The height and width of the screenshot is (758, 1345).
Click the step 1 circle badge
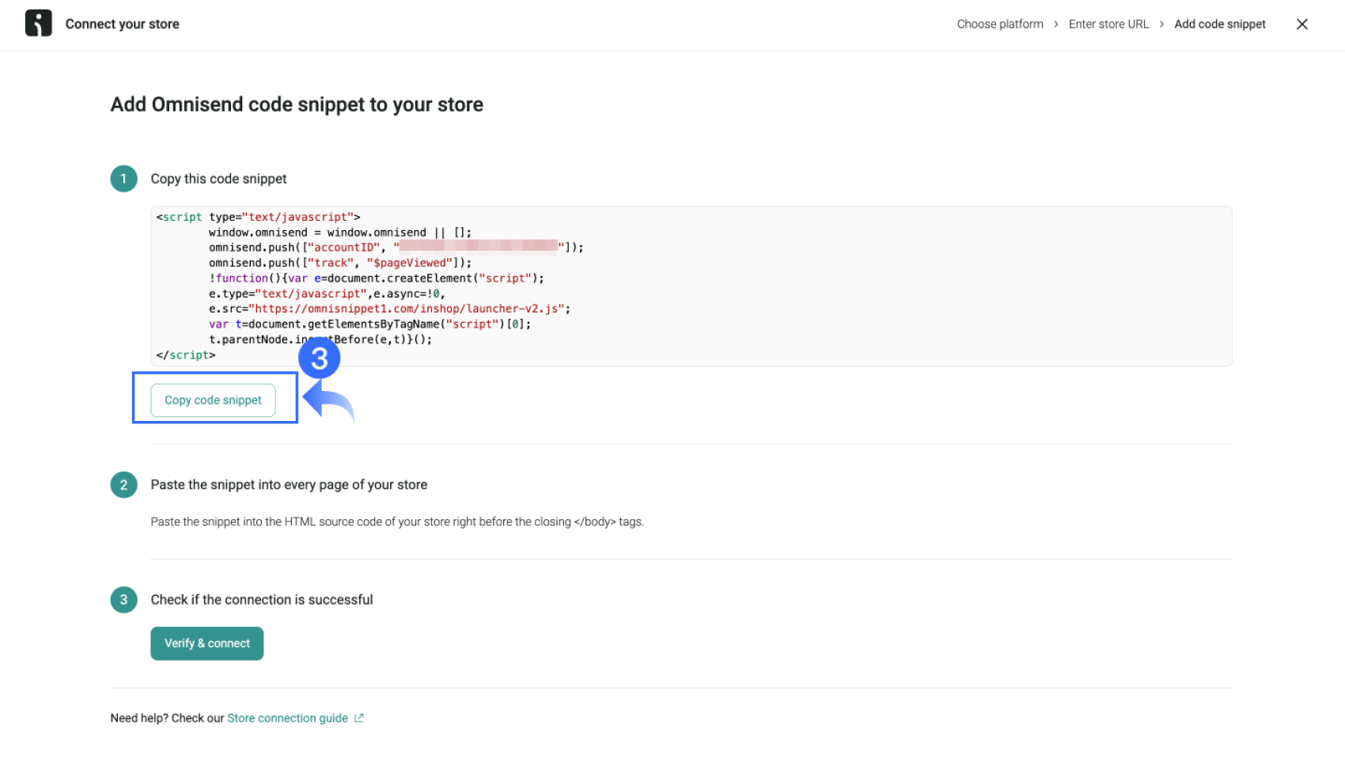(123, 179)
